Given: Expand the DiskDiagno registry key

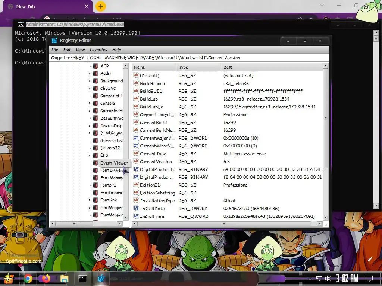Looking at the screenshot, I should tap(90, 133).
